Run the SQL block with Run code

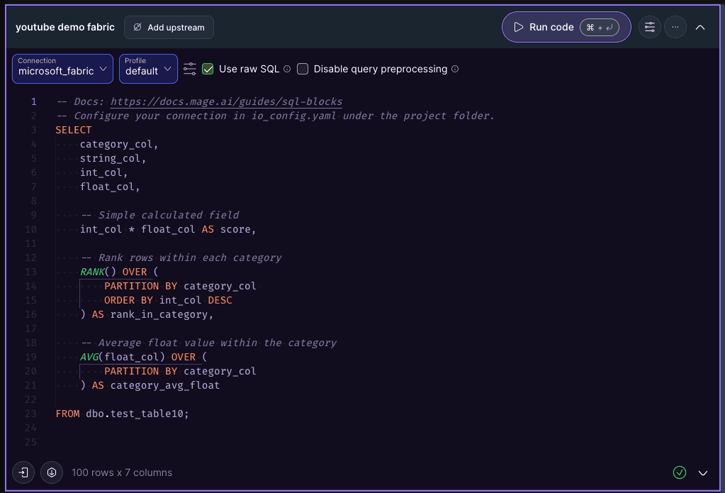click(566, 27)
